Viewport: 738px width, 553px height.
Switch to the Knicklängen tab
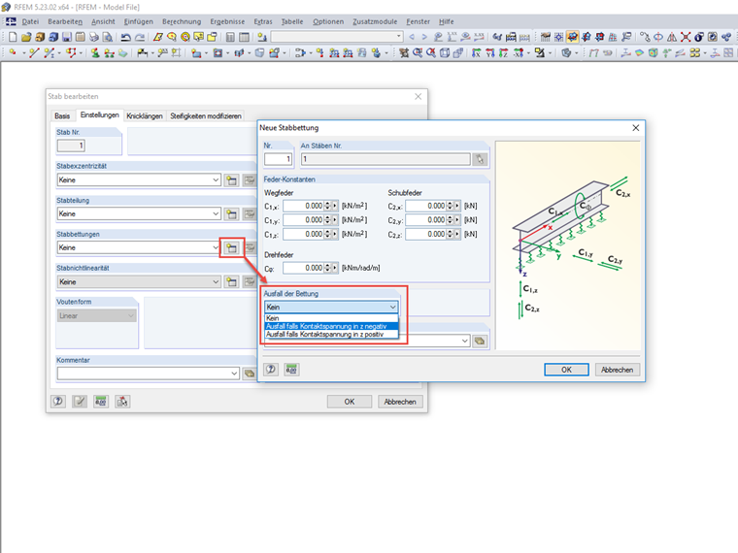coord(145,116)
